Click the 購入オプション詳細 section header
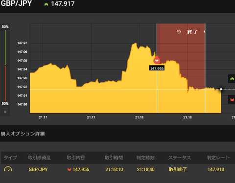The width and height of the screenshot is (235, 183). (23, 134)
